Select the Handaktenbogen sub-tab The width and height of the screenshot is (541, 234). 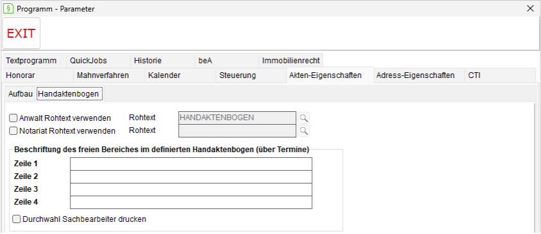point(70,93)
